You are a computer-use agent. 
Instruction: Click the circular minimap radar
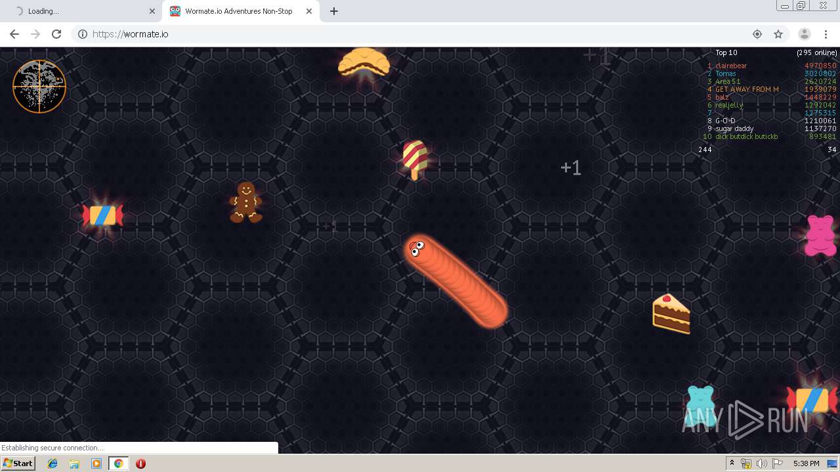click(x=39, y=87)
